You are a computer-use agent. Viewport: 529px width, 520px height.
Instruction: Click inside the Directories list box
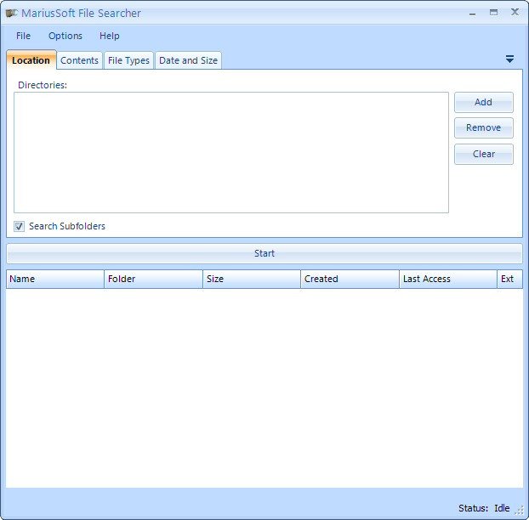[231, 152]
